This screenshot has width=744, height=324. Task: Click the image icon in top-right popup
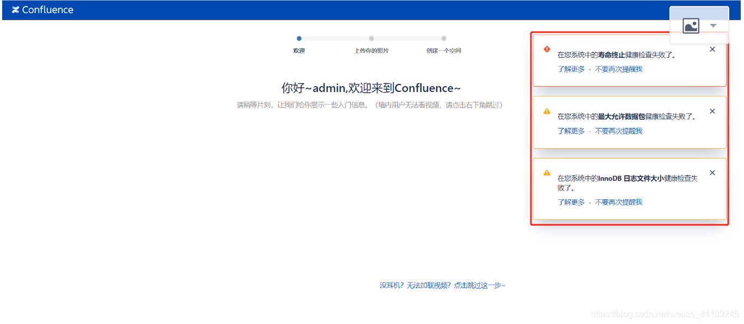tap(691, 26)
